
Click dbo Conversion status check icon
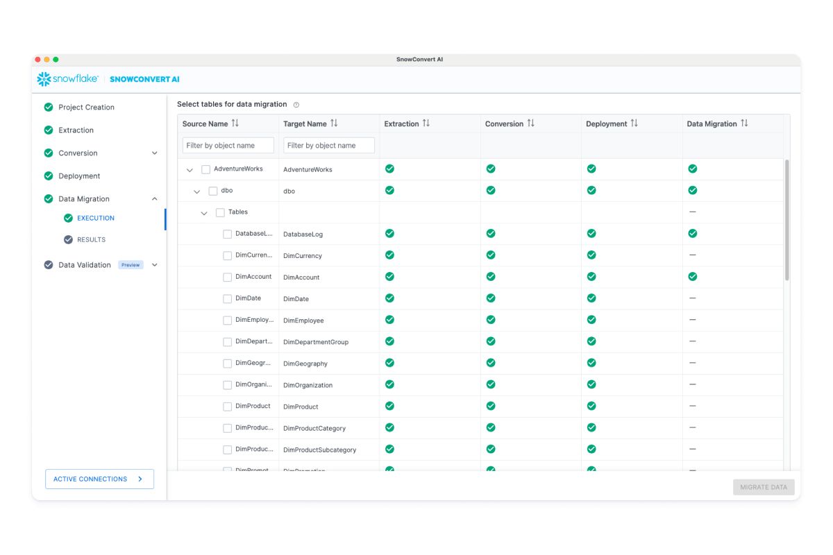491,190
